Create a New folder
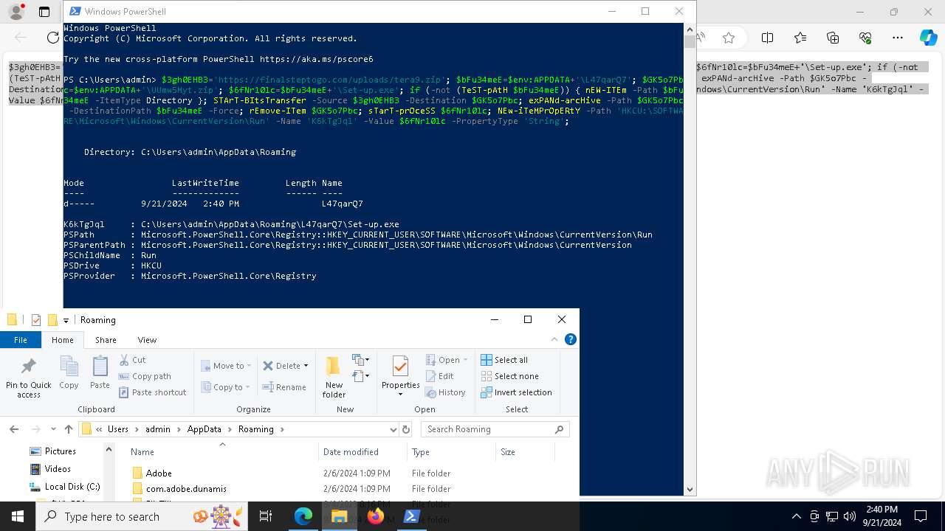 334,378
